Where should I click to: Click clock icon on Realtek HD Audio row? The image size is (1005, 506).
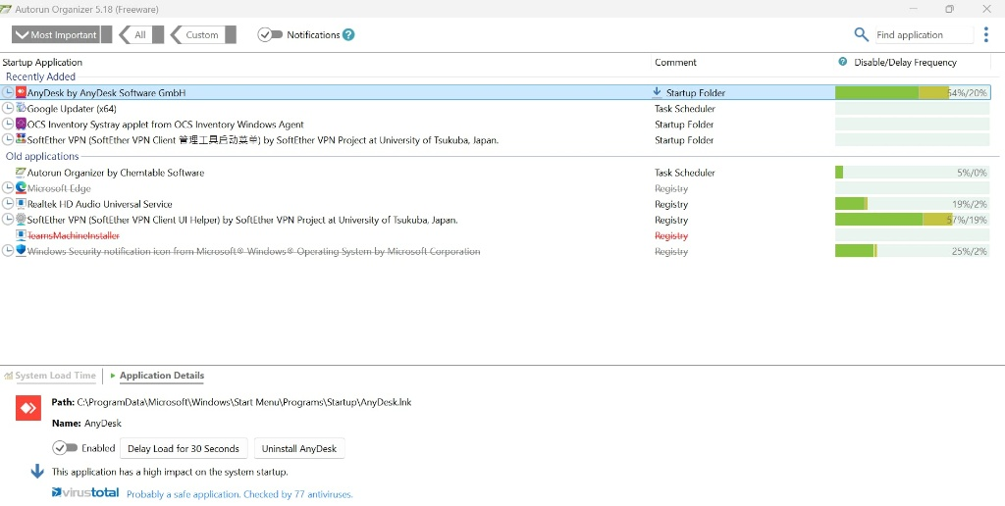tap(8, 204)
